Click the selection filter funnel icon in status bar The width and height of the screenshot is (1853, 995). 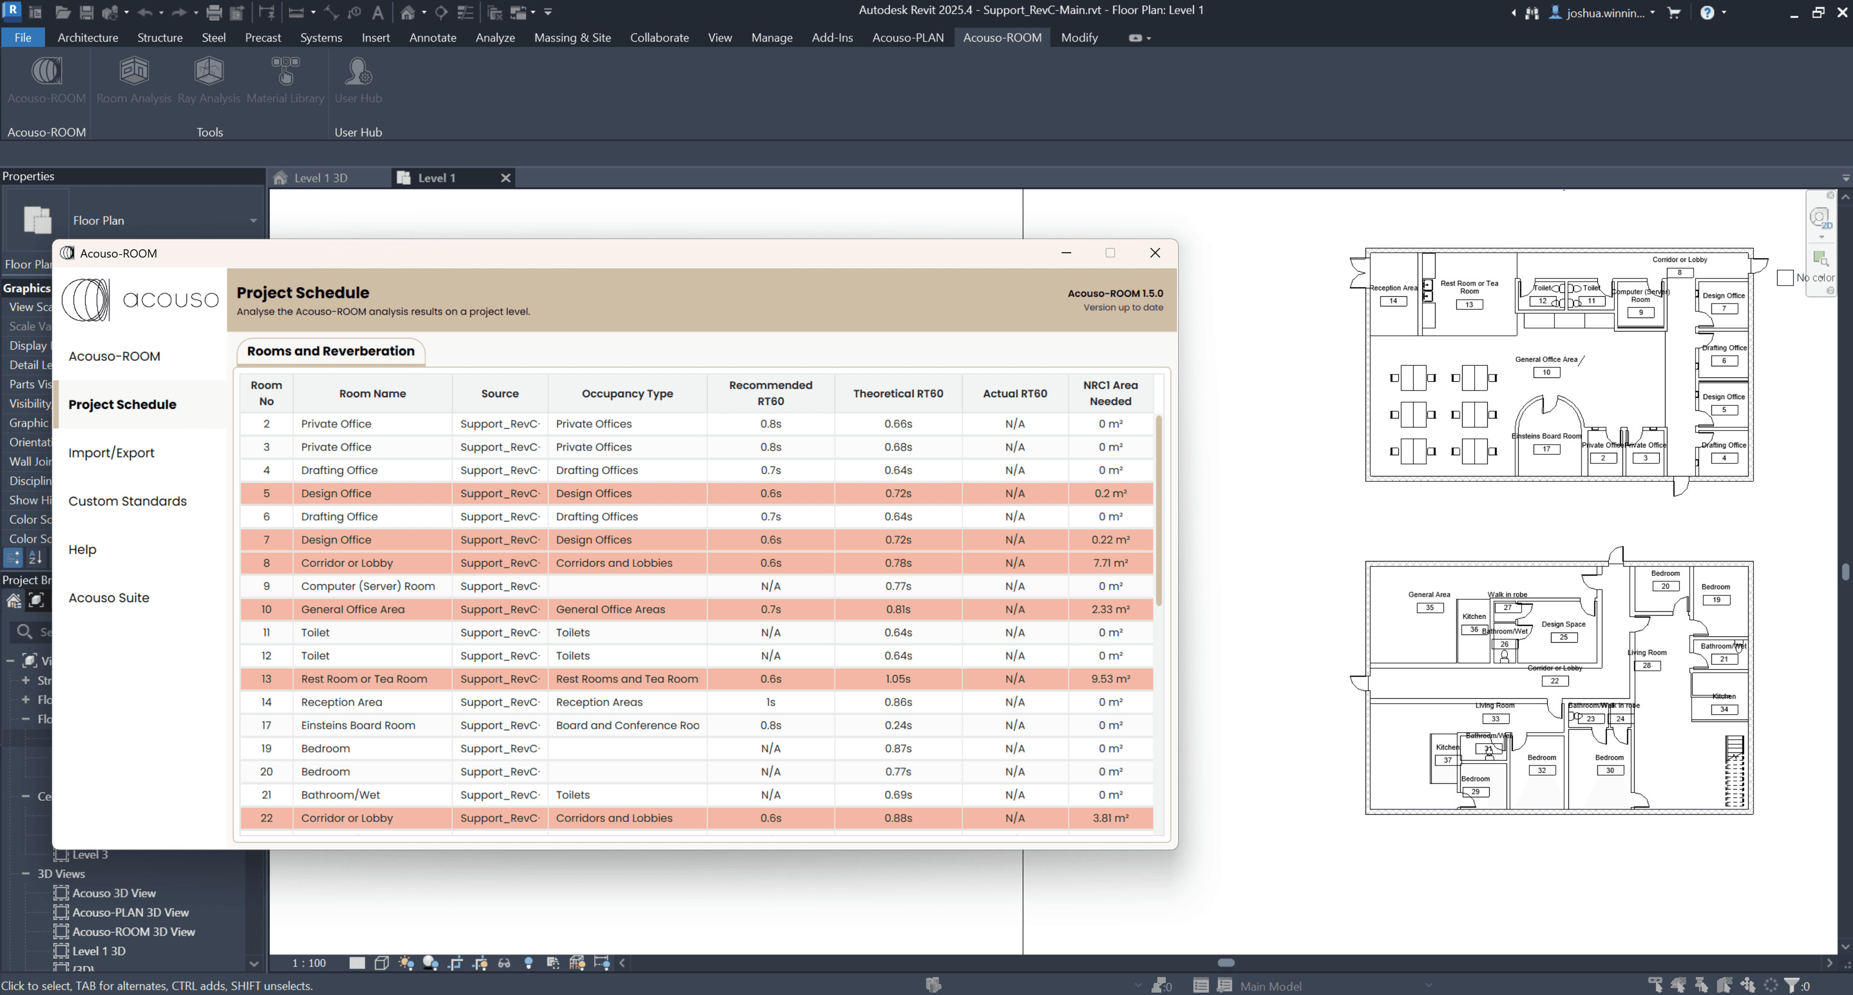point(1791,985)
